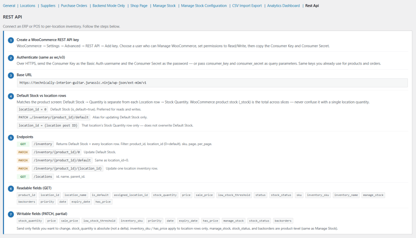Image resolution: width=416 pixels, height=238 pixels.
Task: Click the 'REST API' page heading
Action: tap(12, 17)
